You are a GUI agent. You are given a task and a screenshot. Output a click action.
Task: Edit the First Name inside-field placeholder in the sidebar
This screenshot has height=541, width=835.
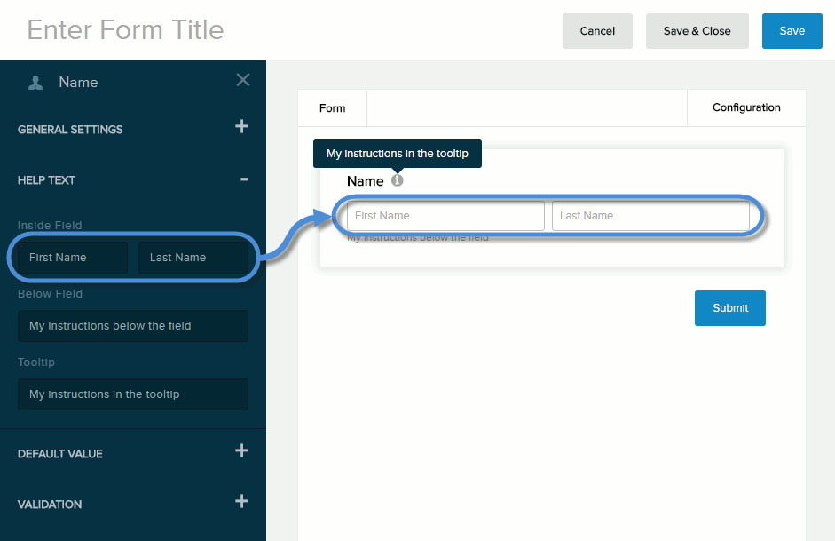73,258
